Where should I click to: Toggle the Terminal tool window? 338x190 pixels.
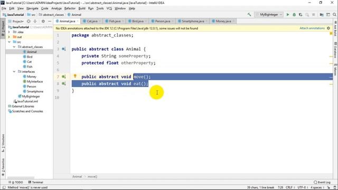[x=36, y=182]
